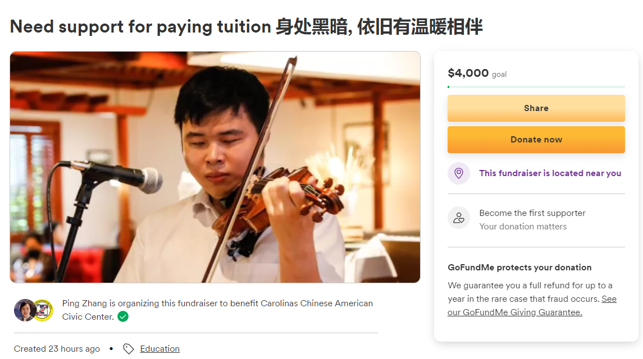The height and width of the screenshot is (359, 643).
Task: Open the Education category link
Action: [x=159, y=349]
